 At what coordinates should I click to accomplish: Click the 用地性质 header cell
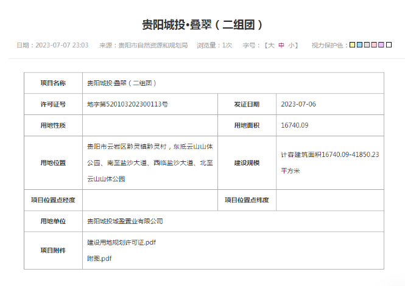53,125
